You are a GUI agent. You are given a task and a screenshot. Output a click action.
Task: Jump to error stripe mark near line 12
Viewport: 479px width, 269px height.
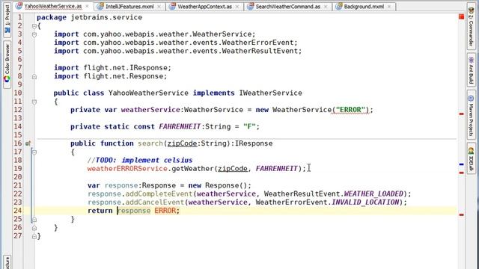point(461,114)
